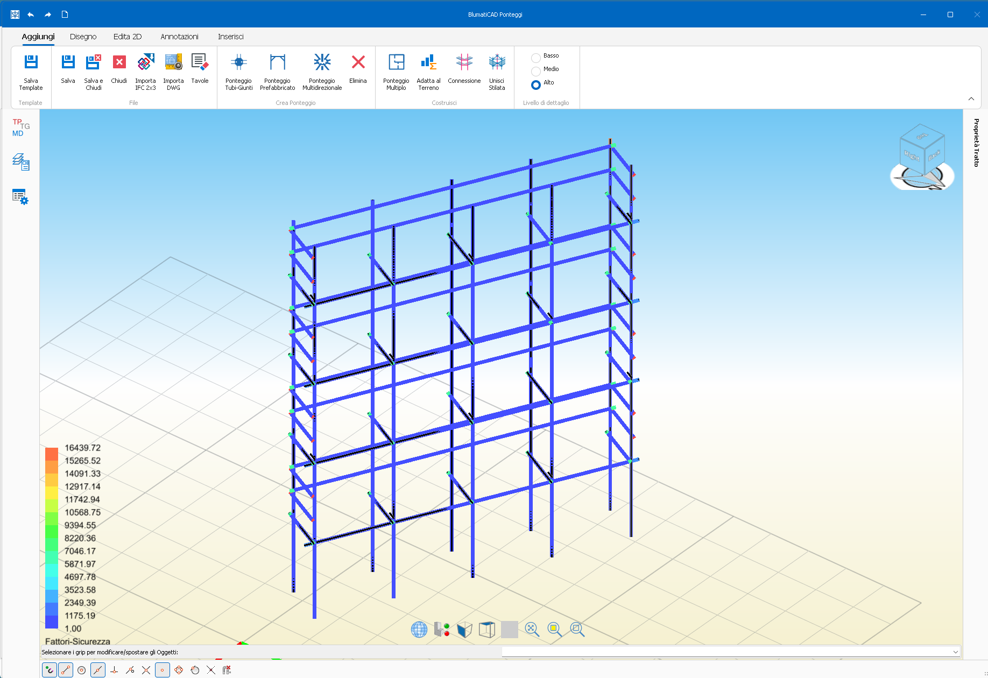Select the Ponteggio Prefabbricato tool
The height and width of the screenshot is (678, 988).
277,63
